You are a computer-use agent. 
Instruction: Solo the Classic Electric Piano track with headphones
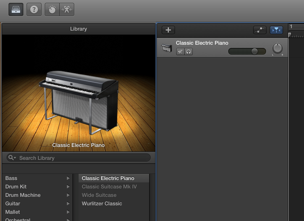coord(188,52)
